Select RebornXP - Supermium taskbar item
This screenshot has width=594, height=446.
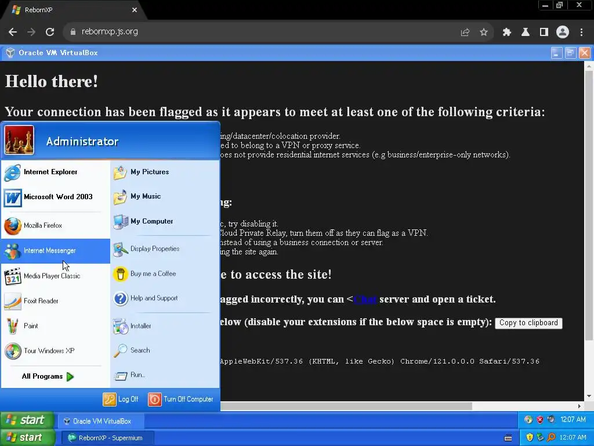pyautogui.click(x=107, y=438)
